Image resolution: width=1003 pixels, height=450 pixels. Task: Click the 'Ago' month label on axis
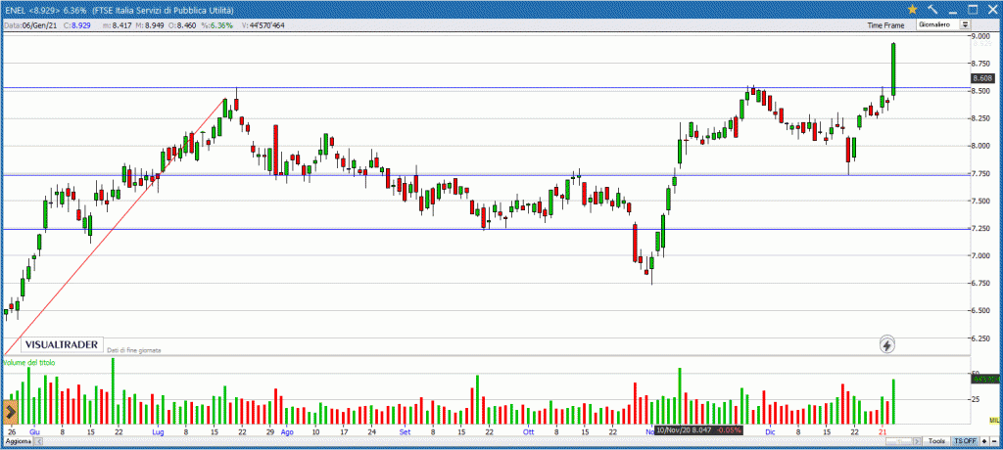point(285,431)
